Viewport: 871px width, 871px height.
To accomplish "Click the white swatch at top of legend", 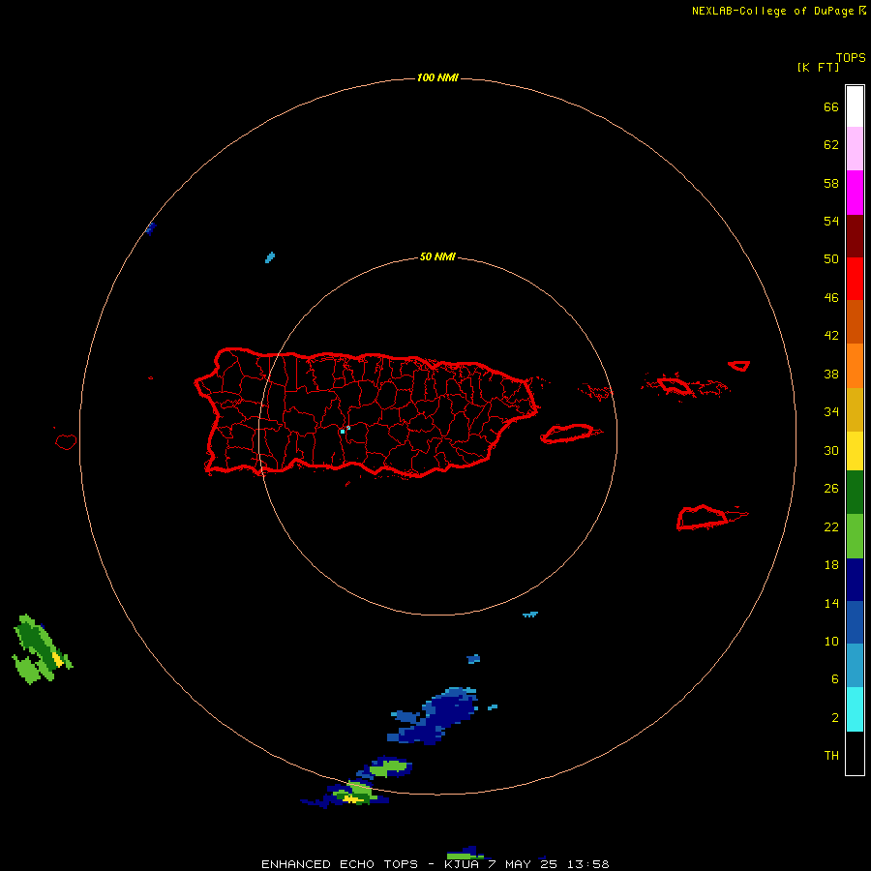I will point(855,106).
